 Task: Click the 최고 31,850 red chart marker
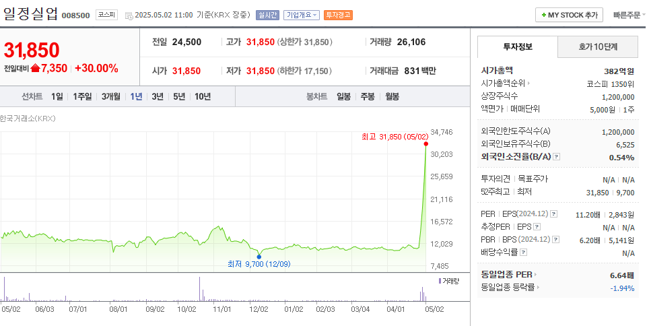click(426, 143)
